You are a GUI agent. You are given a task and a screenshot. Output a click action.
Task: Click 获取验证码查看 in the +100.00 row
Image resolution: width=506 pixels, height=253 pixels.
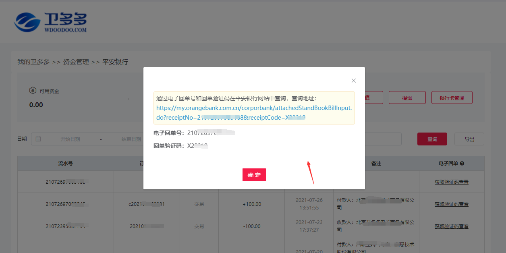(x=452, y=204)
